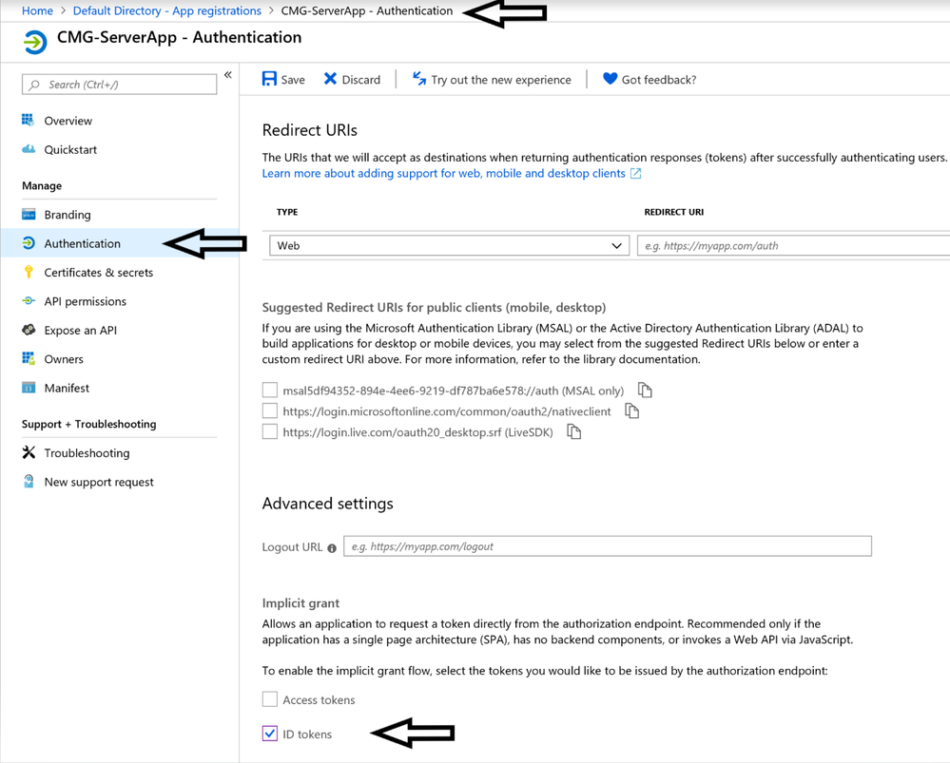
Task: Collapse the sidebar with double chevron
Action: point(228,74)
